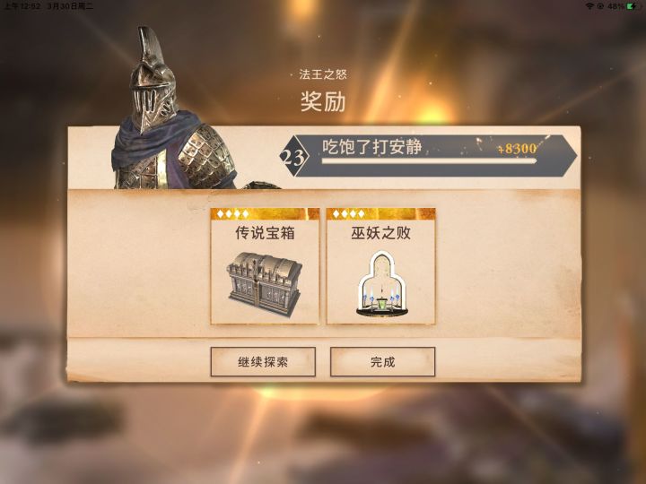
Task: Click the clock time in status bar
Action: [x=22, y=6]
